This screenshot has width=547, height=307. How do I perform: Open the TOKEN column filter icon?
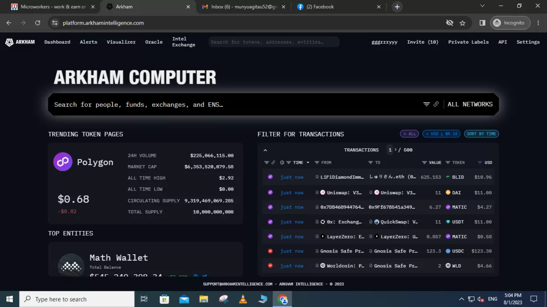(448, 162)
